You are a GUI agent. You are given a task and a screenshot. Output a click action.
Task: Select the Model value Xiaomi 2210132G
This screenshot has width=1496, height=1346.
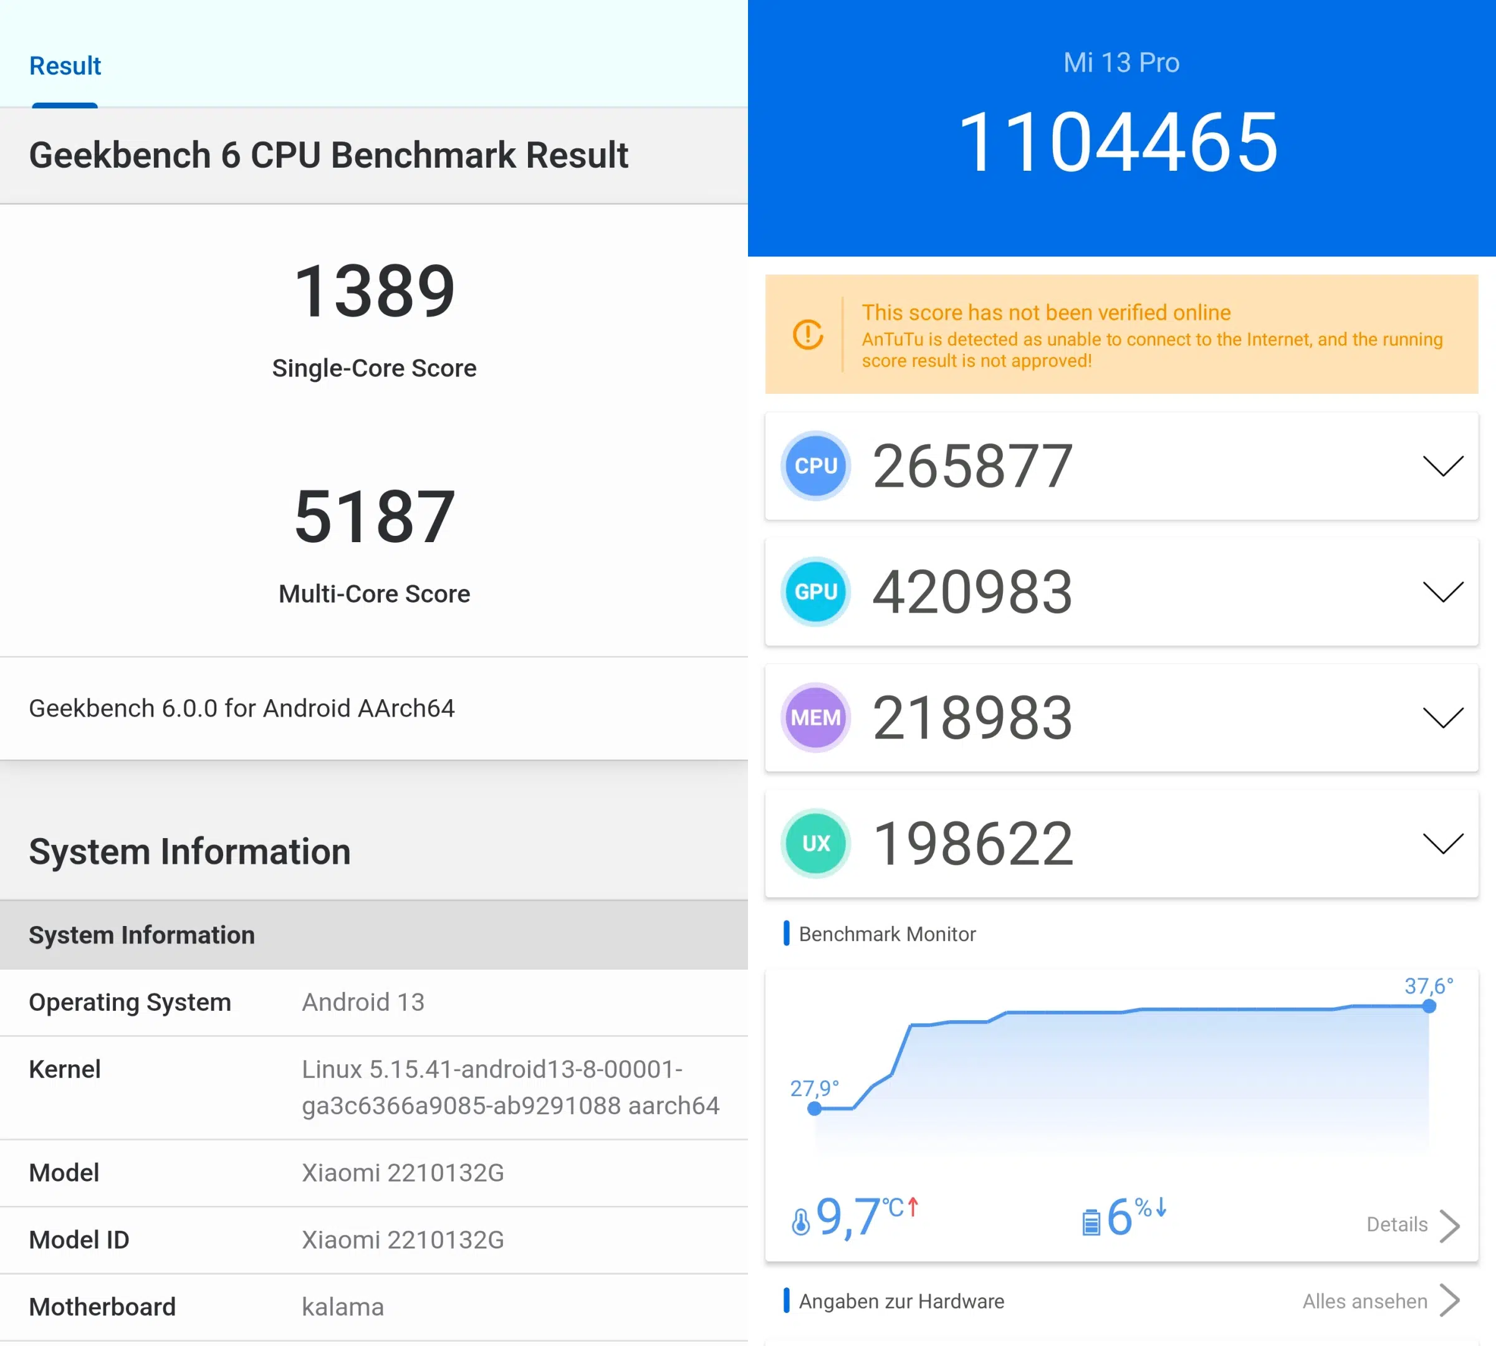[403, 1173]
